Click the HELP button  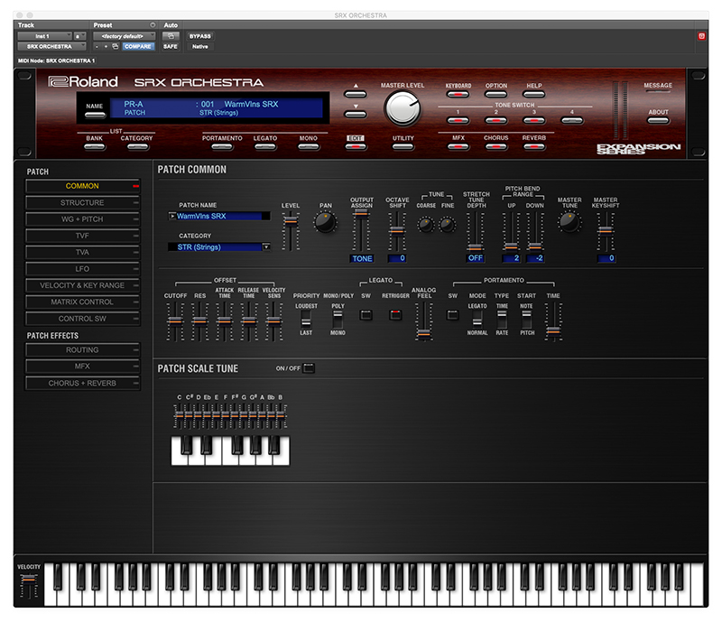(534, 94)
